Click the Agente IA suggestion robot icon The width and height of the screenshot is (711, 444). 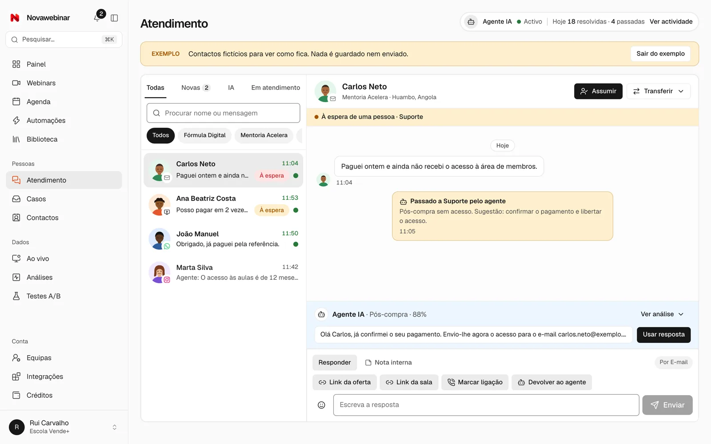tap(321, 314)
